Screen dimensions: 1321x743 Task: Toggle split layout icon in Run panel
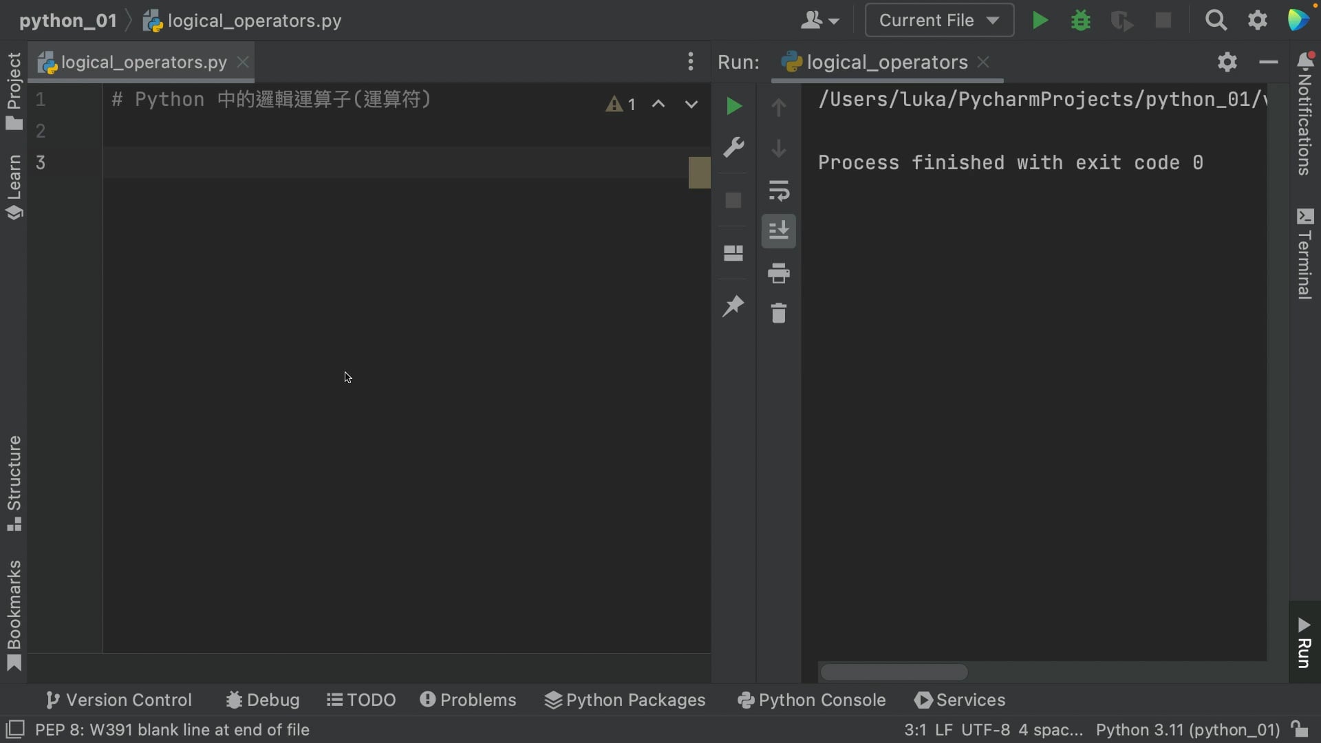(733, 252)
